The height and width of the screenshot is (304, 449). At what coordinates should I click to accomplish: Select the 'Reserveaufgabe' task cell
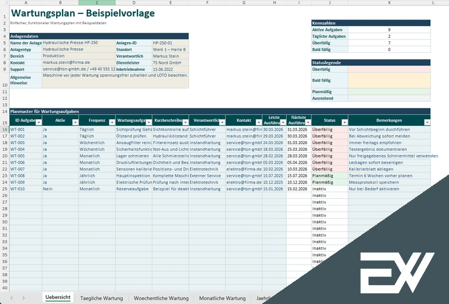tap(134, 189)
